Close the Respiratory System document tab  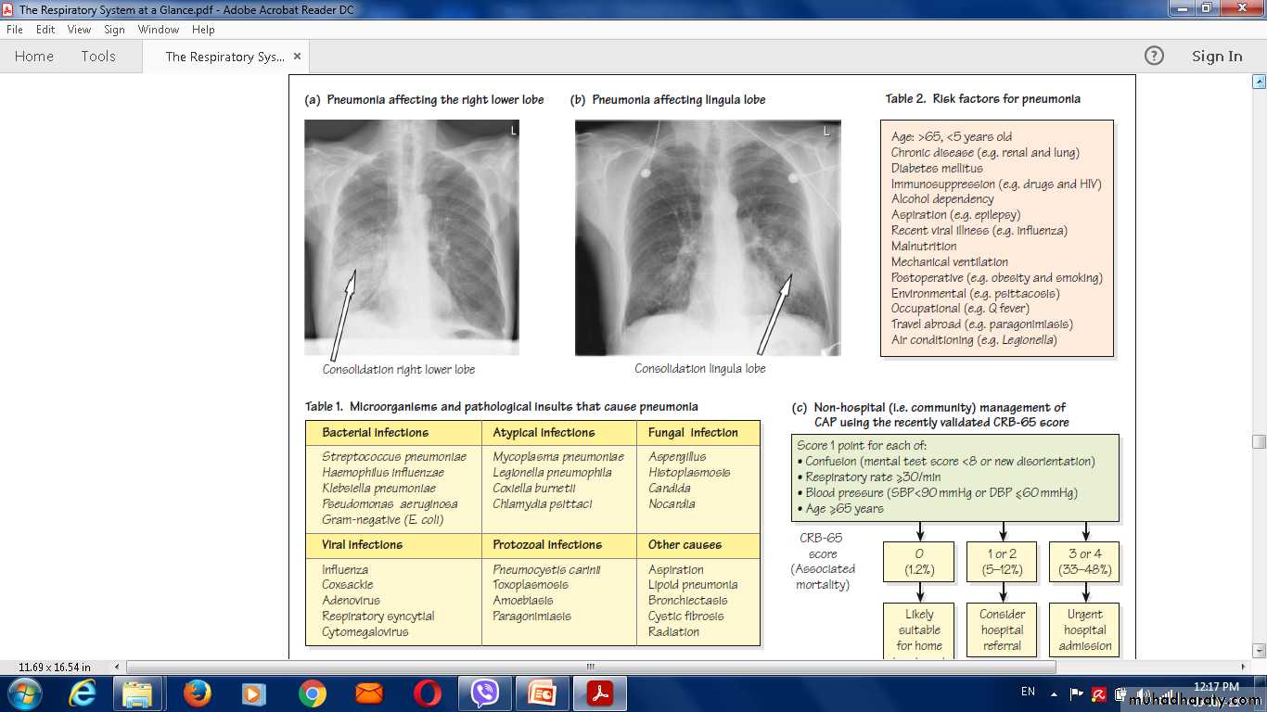click(297, 56)
